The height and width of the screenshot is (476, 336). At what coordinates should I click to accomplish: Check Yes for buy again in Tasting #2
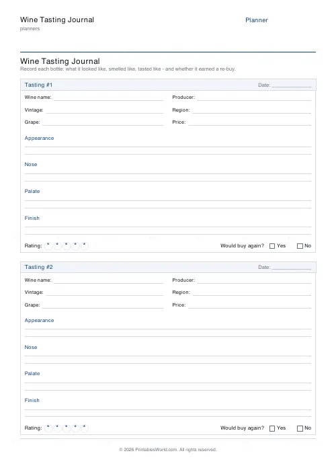[x=272, y=428]
